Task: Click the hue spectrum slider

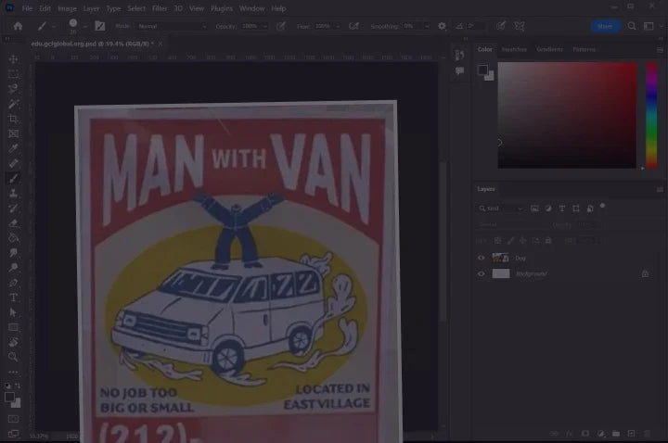Action: point(651,115)
